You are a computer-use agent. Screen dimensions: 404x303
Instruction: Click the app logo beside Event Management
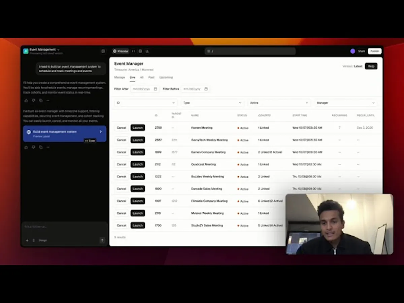tap(26, 51)
